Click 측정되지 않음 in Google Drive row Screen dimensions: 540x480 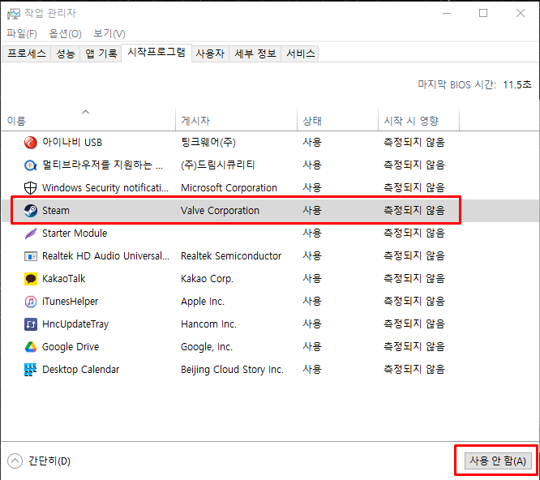[x=414, y=347]
